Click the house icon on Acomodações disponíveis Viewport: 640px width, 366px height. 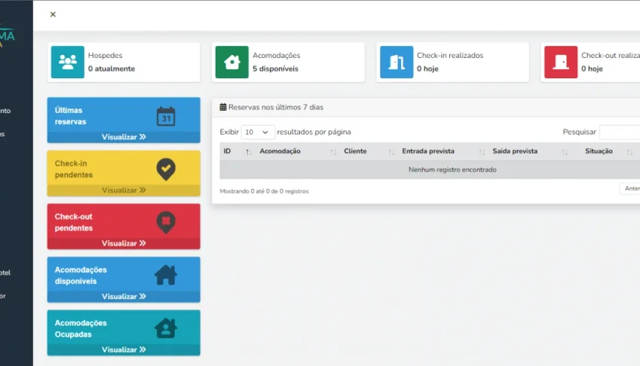pos(166,275)
